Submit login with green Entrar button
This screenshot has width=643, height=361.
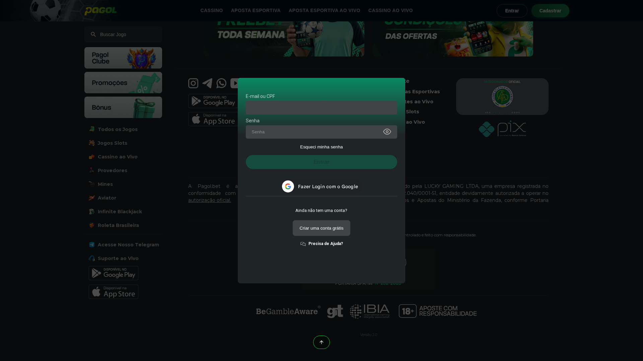point(321,162)
